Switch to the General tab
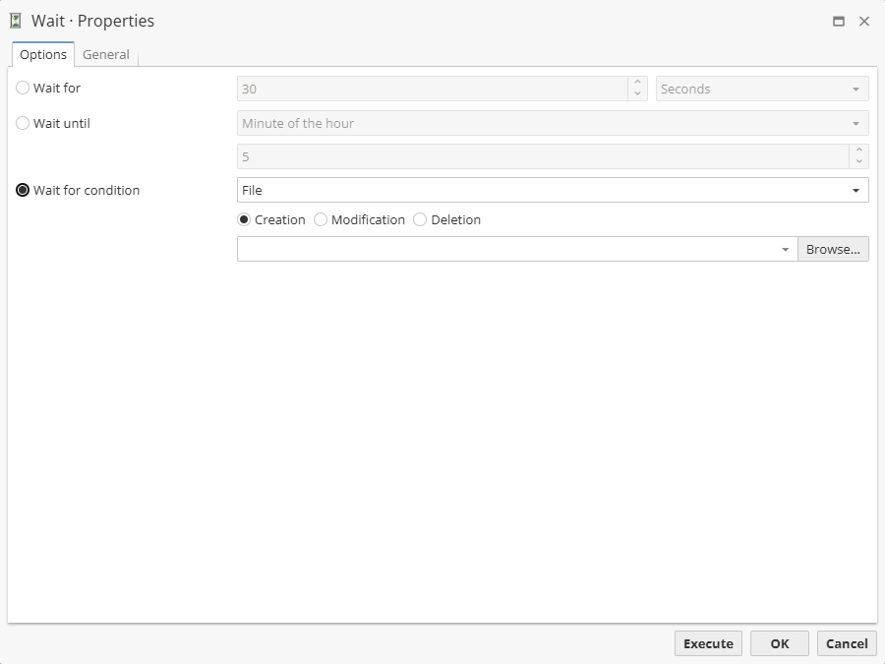 point(105,54)
